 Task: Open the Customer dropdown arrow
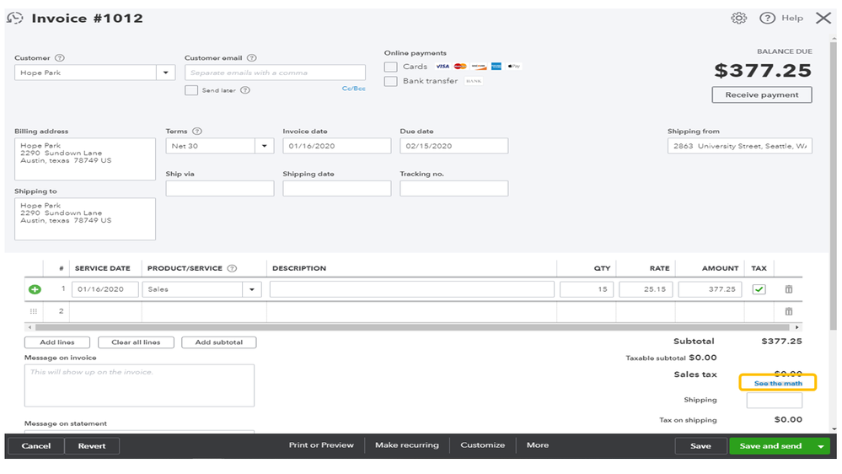tap(165, 73)
